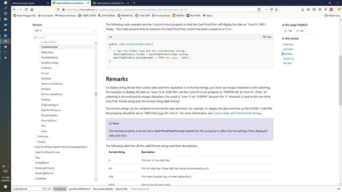Open the CYBER SYSTEM bookmark
Image resolution: width=342 pixels, height=192 pixels.
click(87, 15)
